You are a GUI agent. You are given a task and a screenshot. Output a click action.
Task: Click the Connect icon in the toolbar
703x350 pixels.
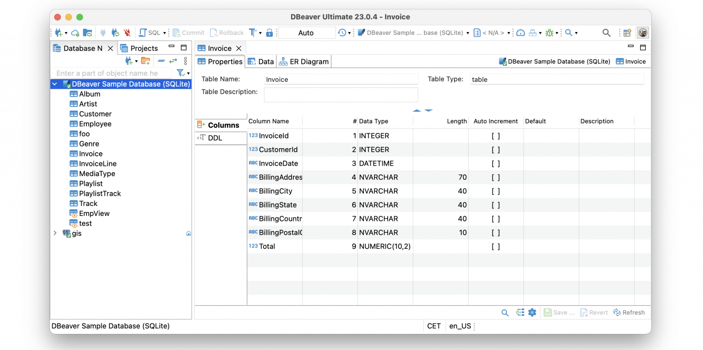coord(103,32)
